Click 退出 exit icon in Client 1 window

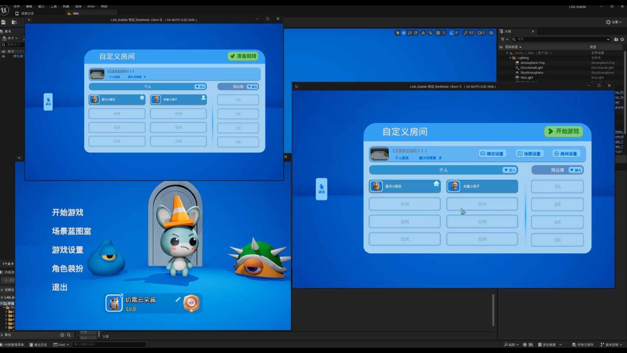coord(321,189)
